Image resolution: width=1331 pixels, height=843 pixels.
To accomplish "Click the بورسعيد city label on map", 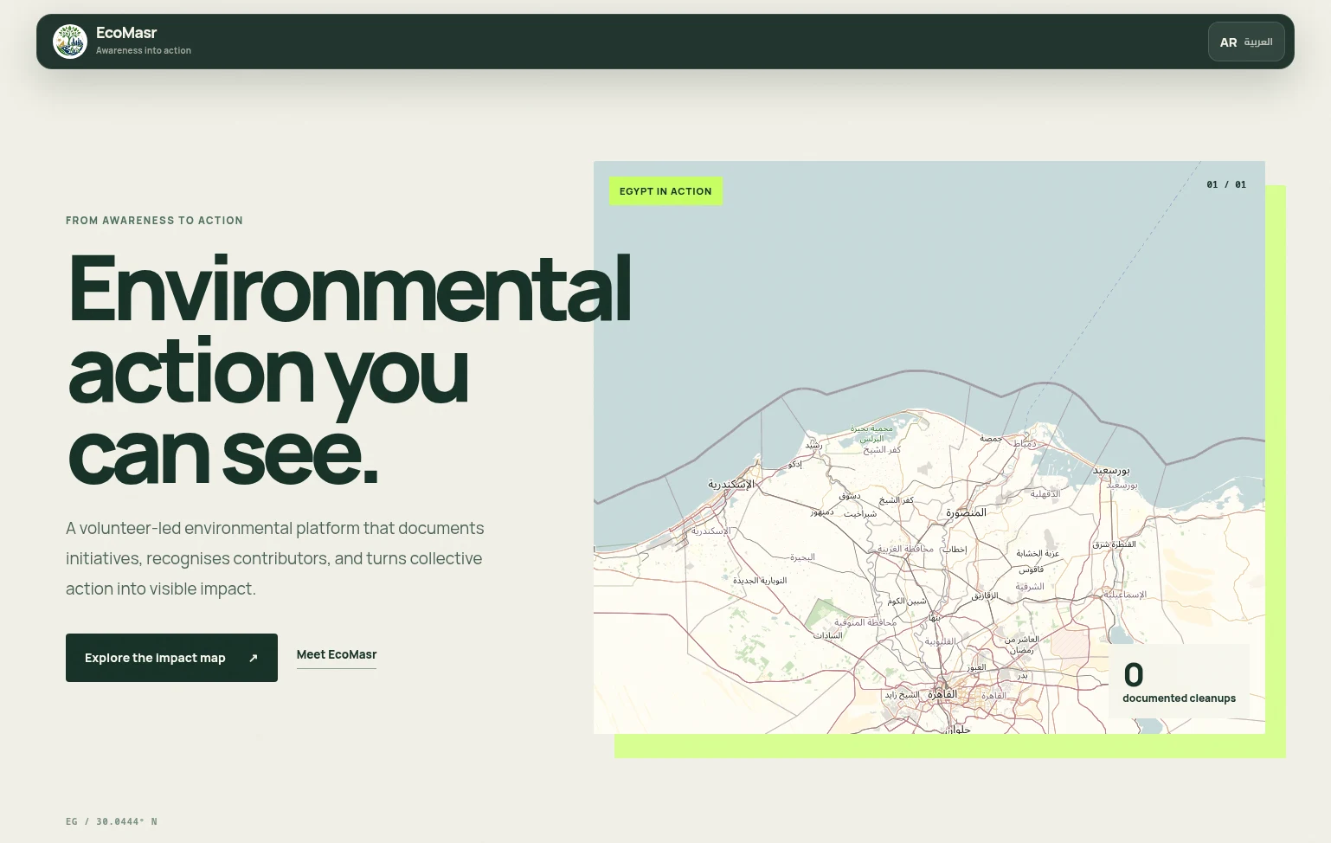I will [x=1111, y=470].
